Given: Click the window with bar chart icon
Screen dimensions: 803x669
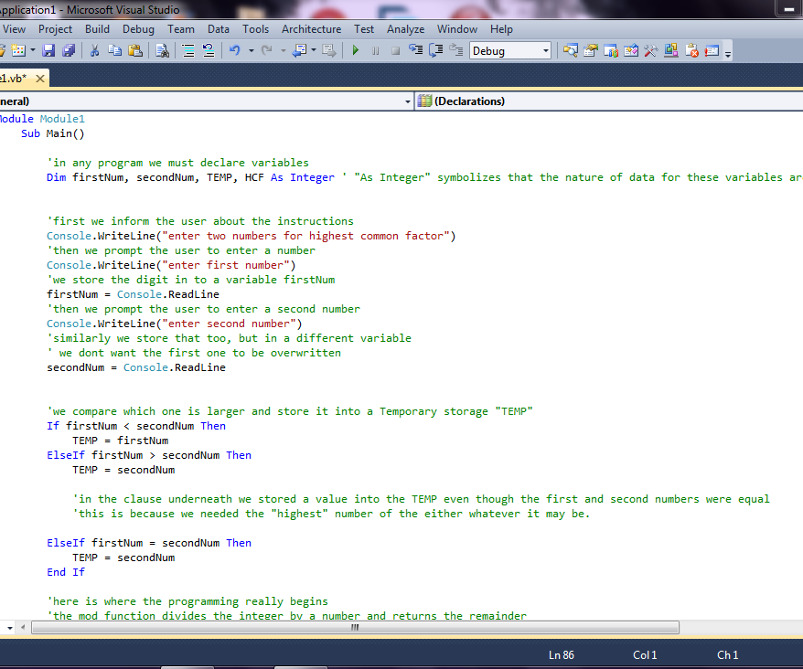Looking at the screenshot, I should [x=610, y=50].
